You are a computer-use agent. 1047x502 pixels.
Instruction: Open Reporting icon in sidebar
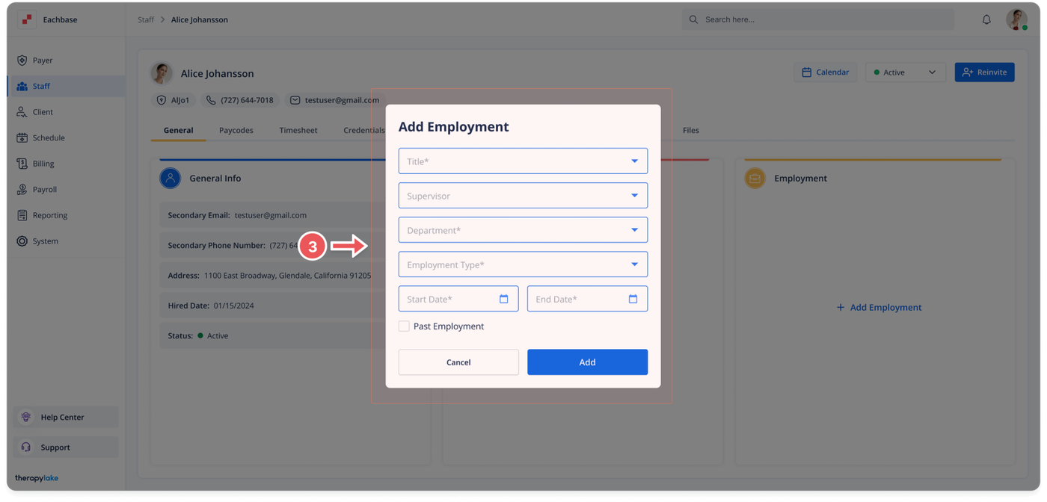pos(22,215)
